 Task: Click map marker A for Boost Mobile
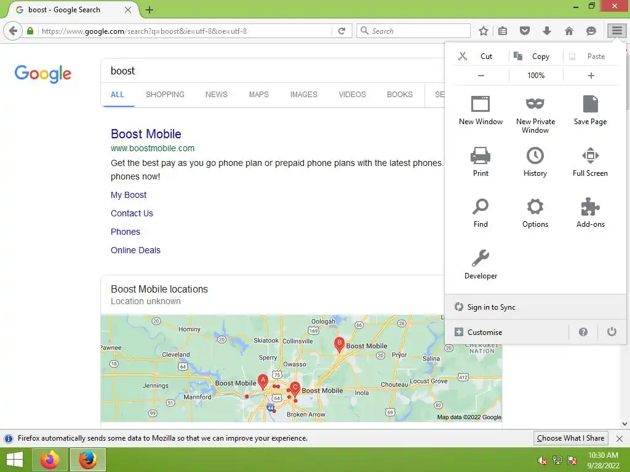click(x=263, y=380)
